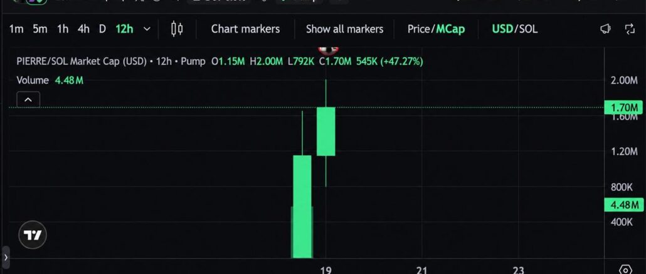Open the TradingView logo badge
Screen dimensions: 646x274
click(x=33, y=235)
